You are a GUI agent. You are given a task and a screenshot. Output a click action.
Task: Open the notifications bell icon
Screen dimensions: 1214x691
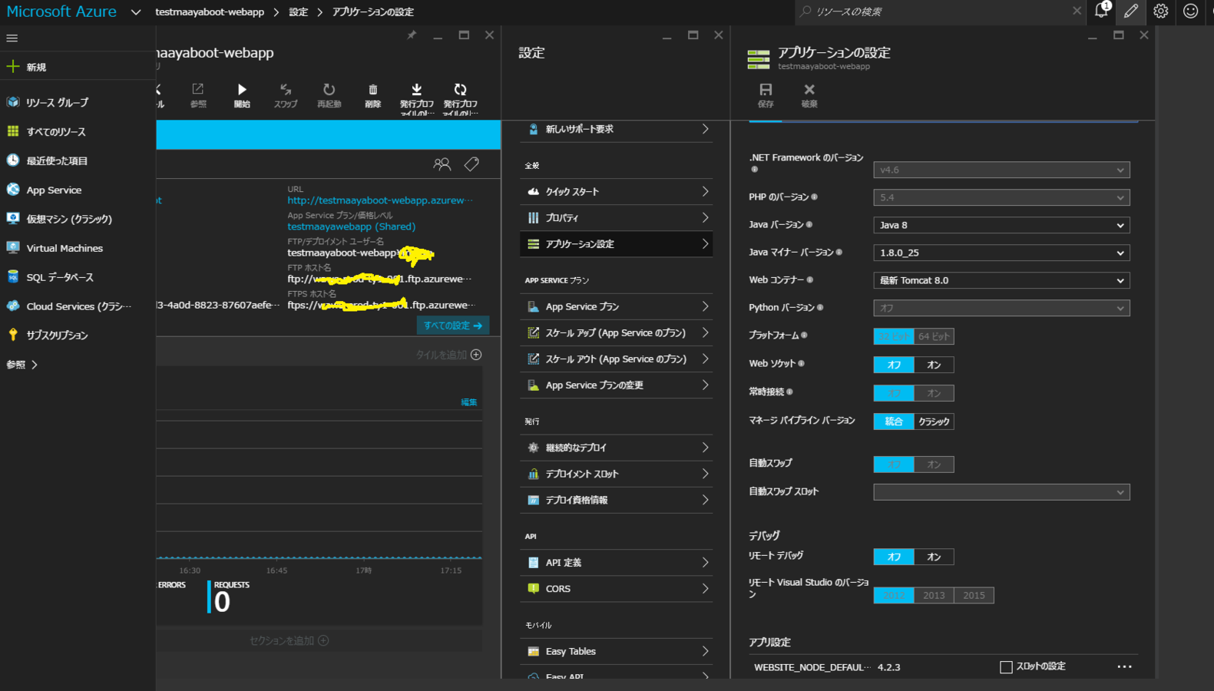point(1102,11)
